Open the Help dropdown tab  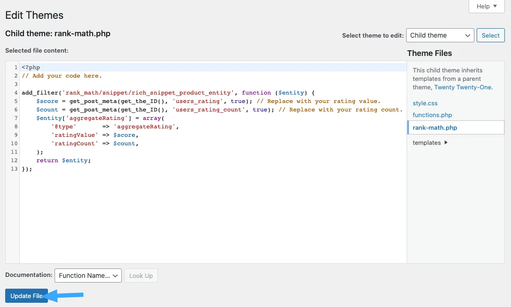point(487,6)
